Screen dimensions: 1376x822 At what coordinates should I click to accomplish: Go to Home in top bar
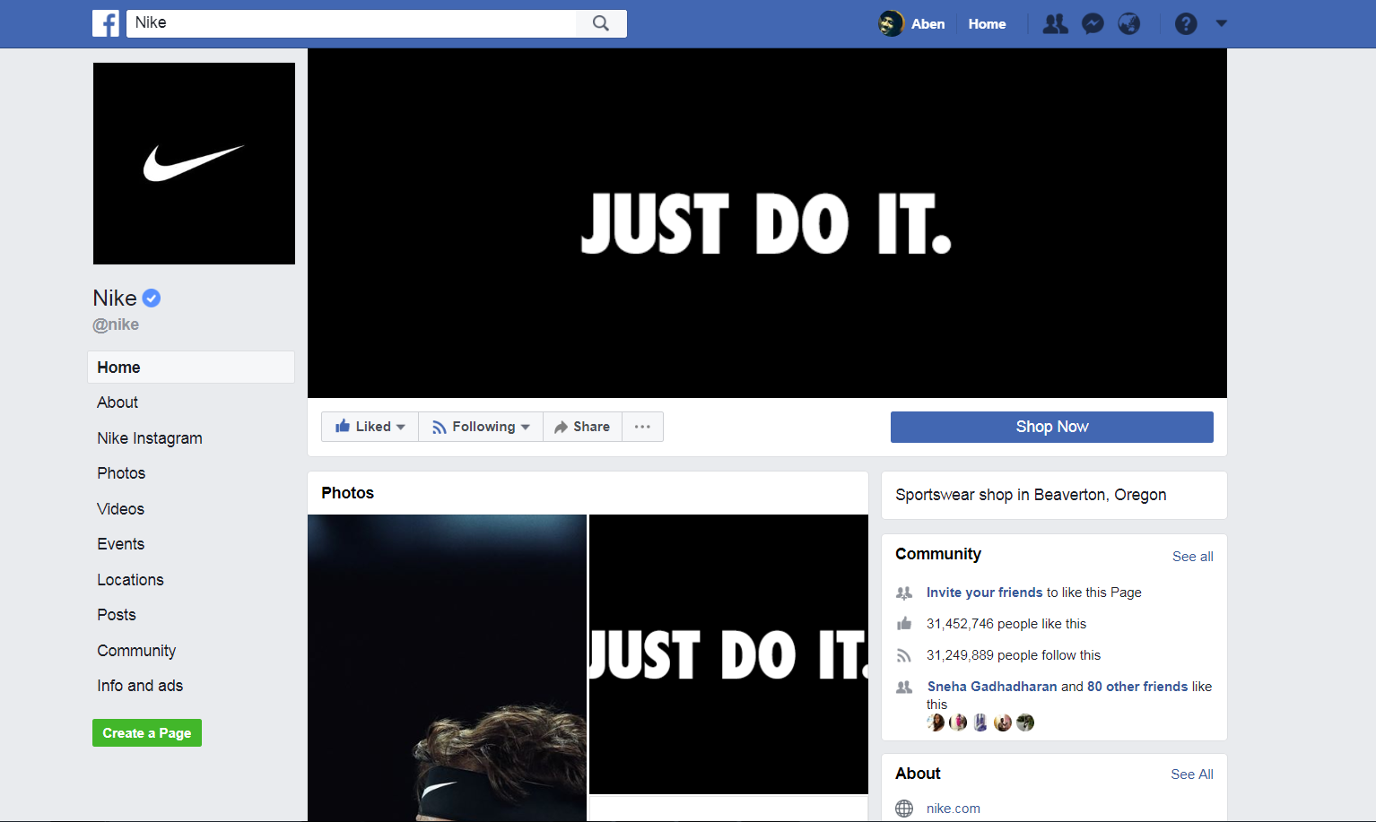click(x=987, y=24)
